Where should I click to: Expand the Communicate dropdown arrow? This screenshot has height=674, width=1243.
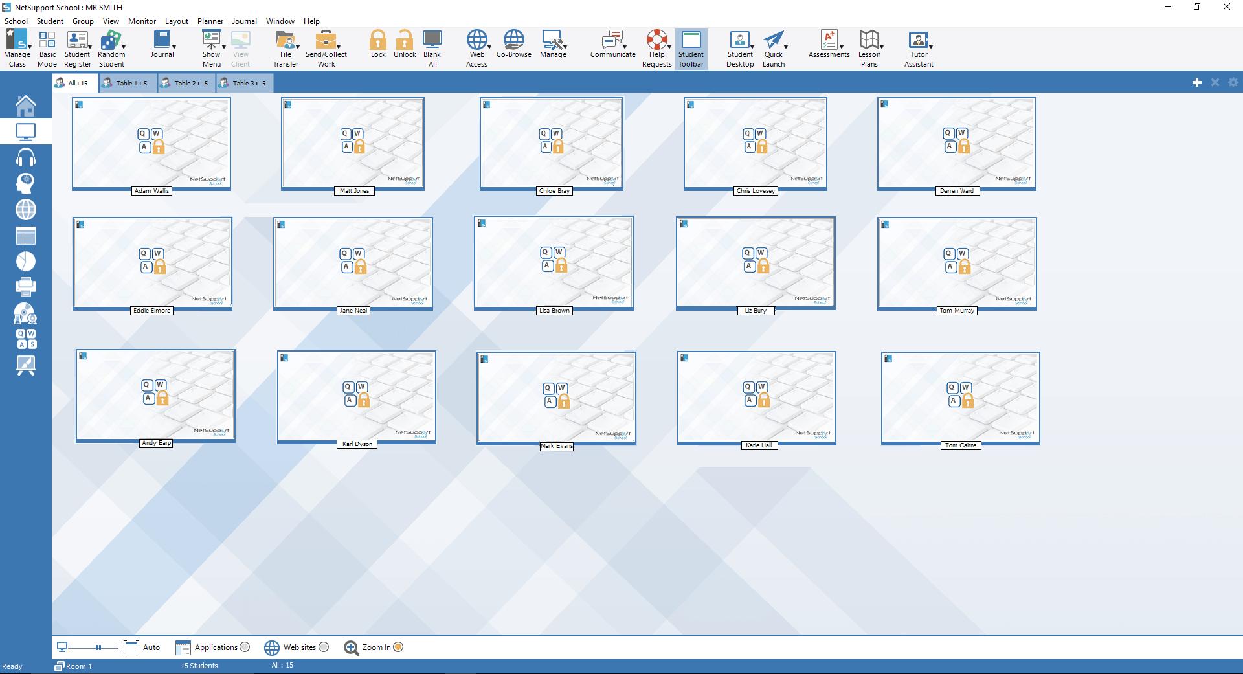tap(625, 47)
